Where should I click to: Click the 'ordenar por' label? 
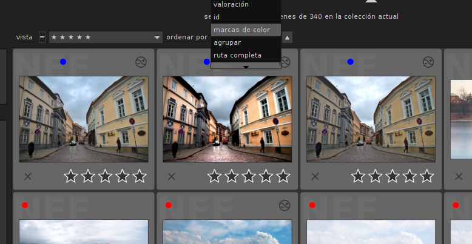coord(187,38)
